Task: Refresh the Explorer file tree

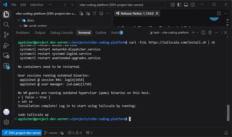Action: [94, 13]
